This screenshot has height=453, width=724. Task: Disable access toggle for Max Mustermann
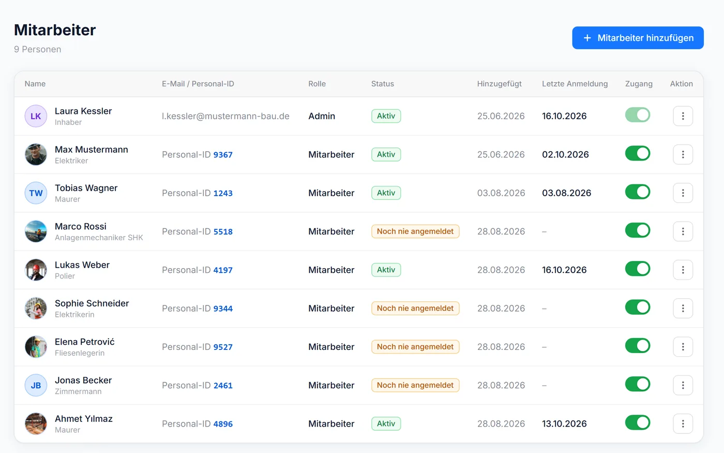pos(638,153)
